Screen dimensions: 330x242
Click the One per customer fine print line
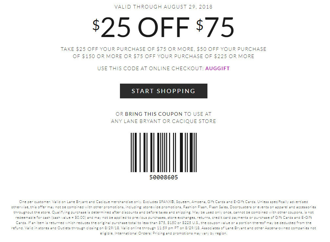coord(164,202)
